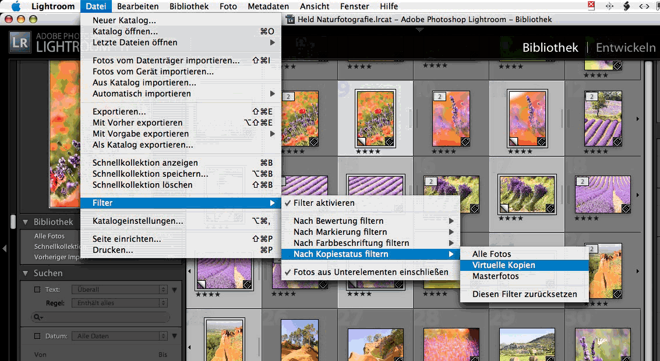660x361 pixels.
Task: Open the search magnifier dropdown icon
Action: click(x=38, y=317)
